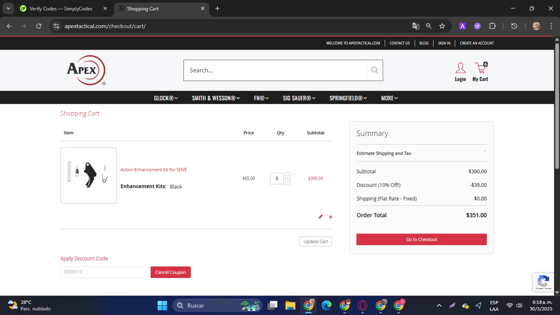Open File Explorer from taskbar
The image size is (560, 315).
point(290,306)
